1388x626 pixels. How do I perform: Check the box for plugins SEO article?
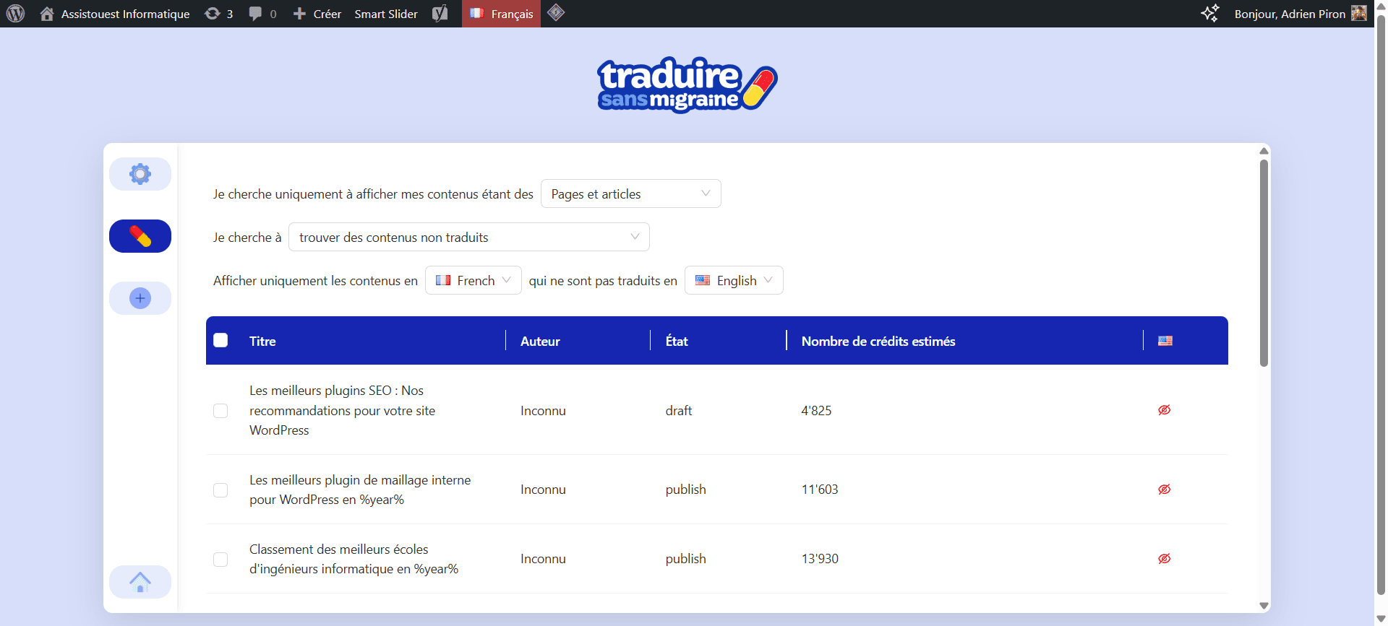pos(220,411)
